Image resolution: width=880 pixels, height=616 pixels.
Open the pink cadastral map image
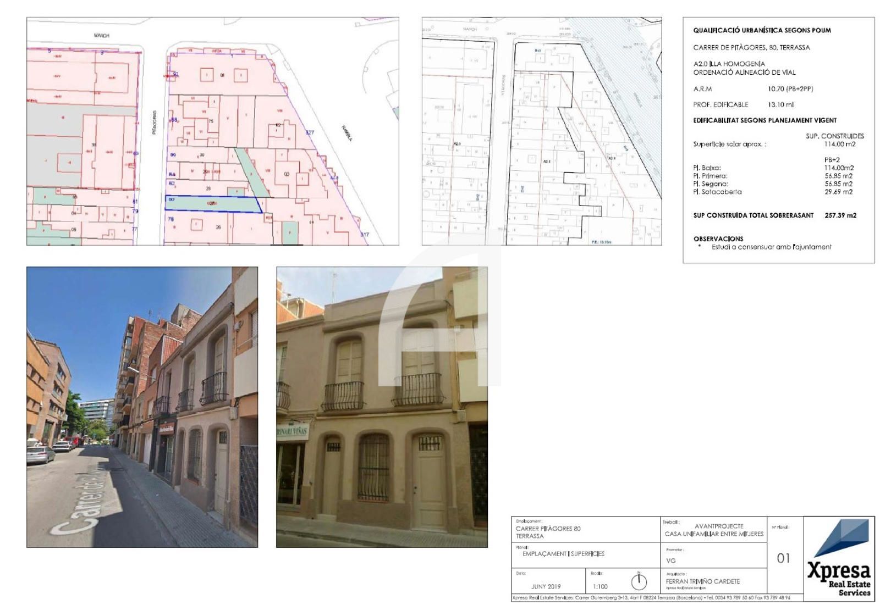pos(213,131)
